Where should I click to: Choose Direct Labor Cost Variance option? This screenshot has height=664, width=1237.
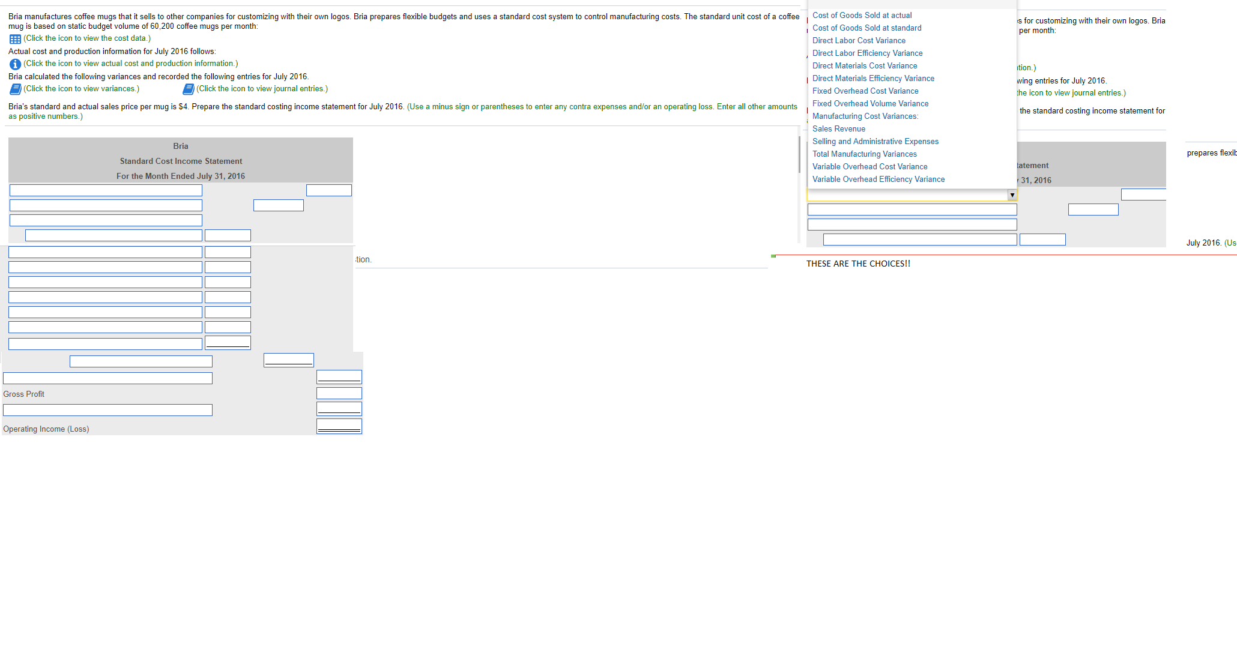point(859,41)
